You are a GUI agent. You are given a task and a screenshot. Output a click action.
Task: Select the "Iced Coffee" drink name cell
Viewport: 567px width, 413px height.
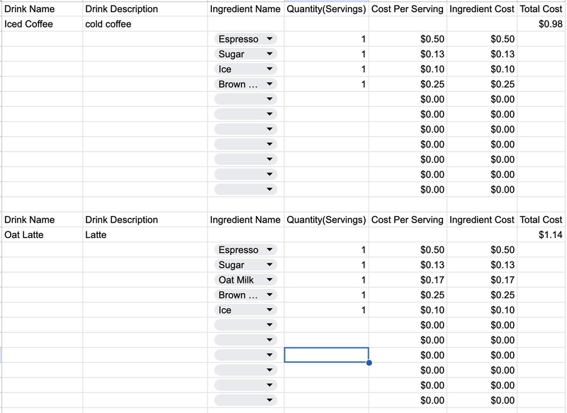pyautogui.click(x=43, y=24)
